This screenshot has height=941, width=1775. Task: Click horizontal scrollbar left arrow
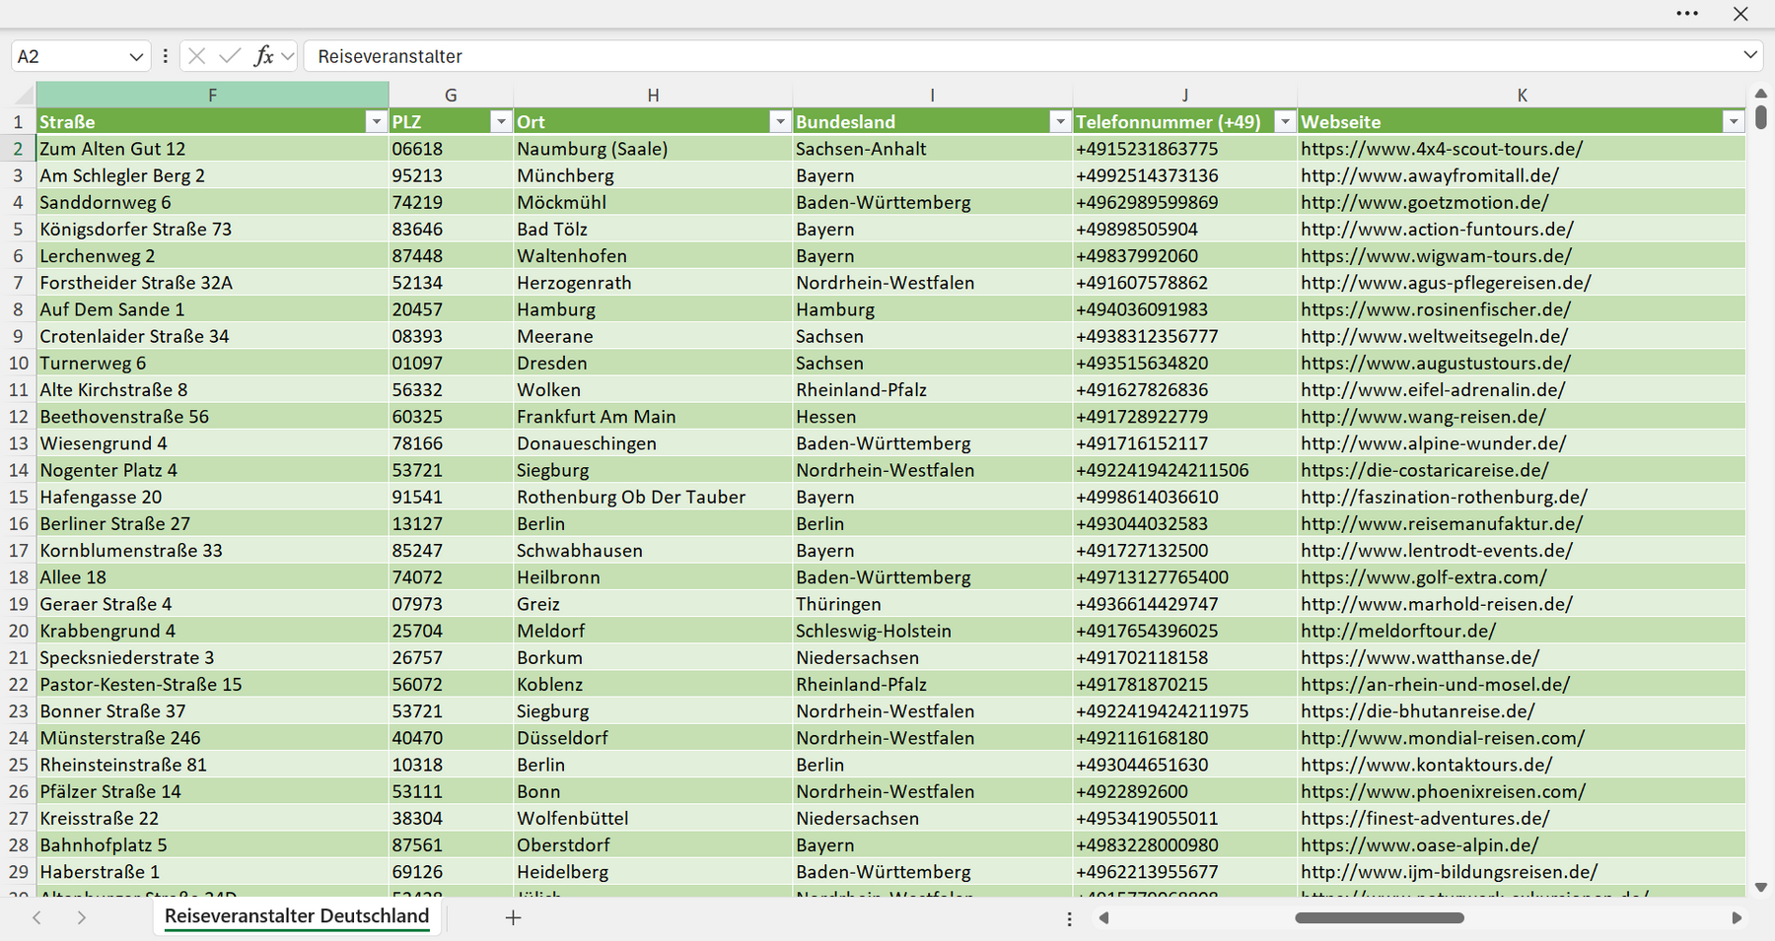[x=1103, y=918]
